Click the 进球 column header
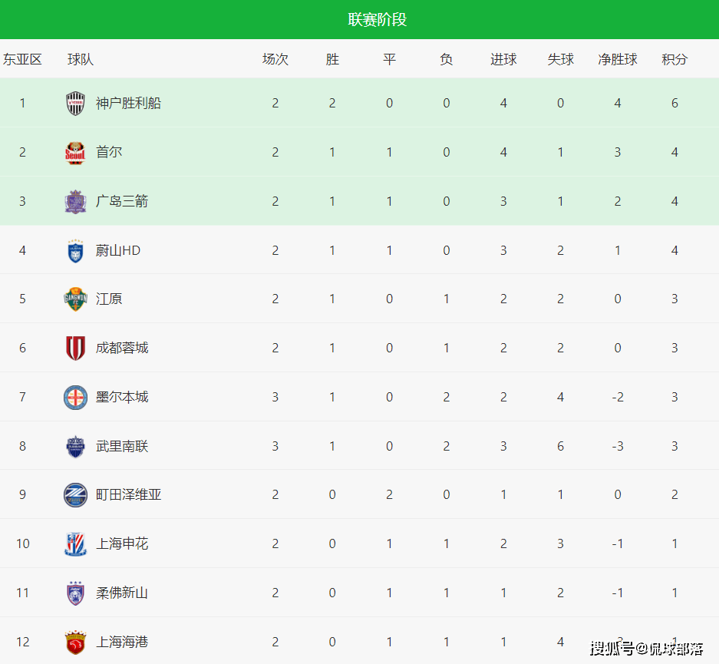This screenshot has height=664, width=719. click(x=503, y=59)
